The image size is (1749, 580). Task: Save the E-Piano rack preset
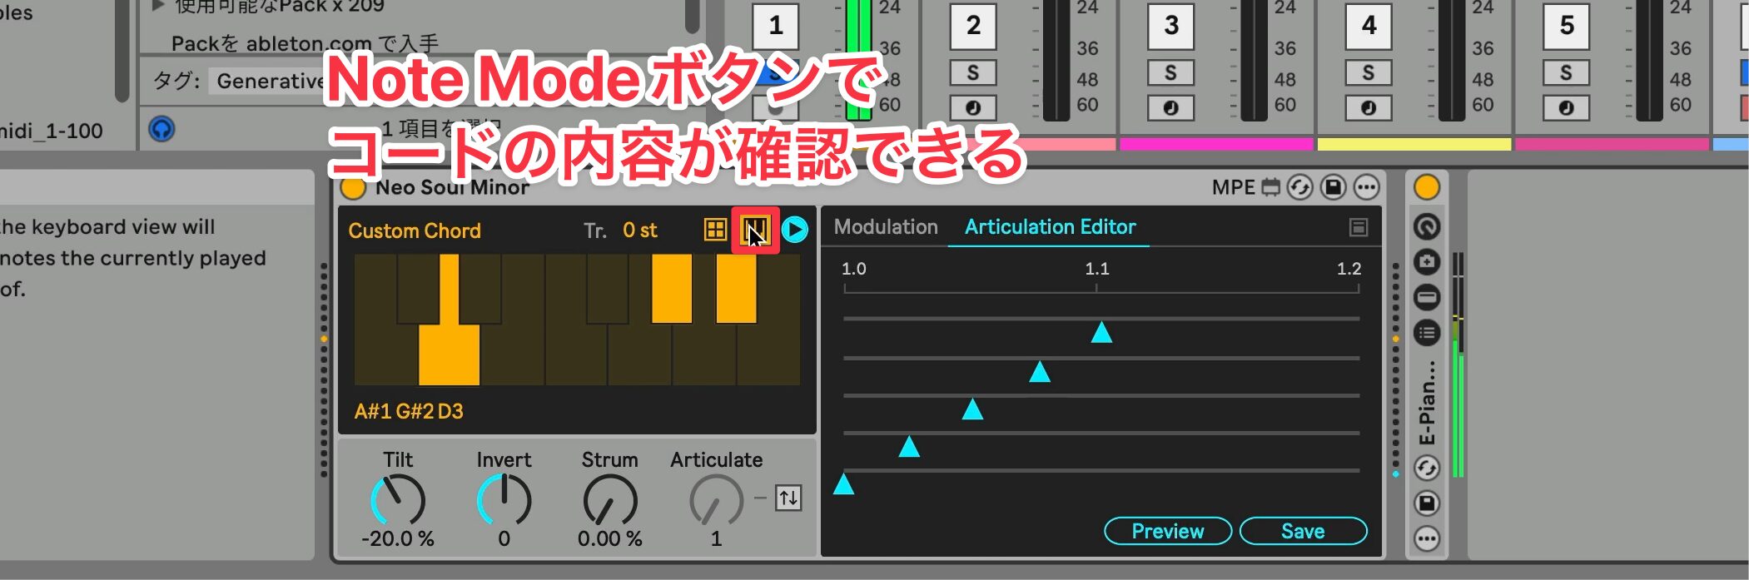coord(1427,503)
